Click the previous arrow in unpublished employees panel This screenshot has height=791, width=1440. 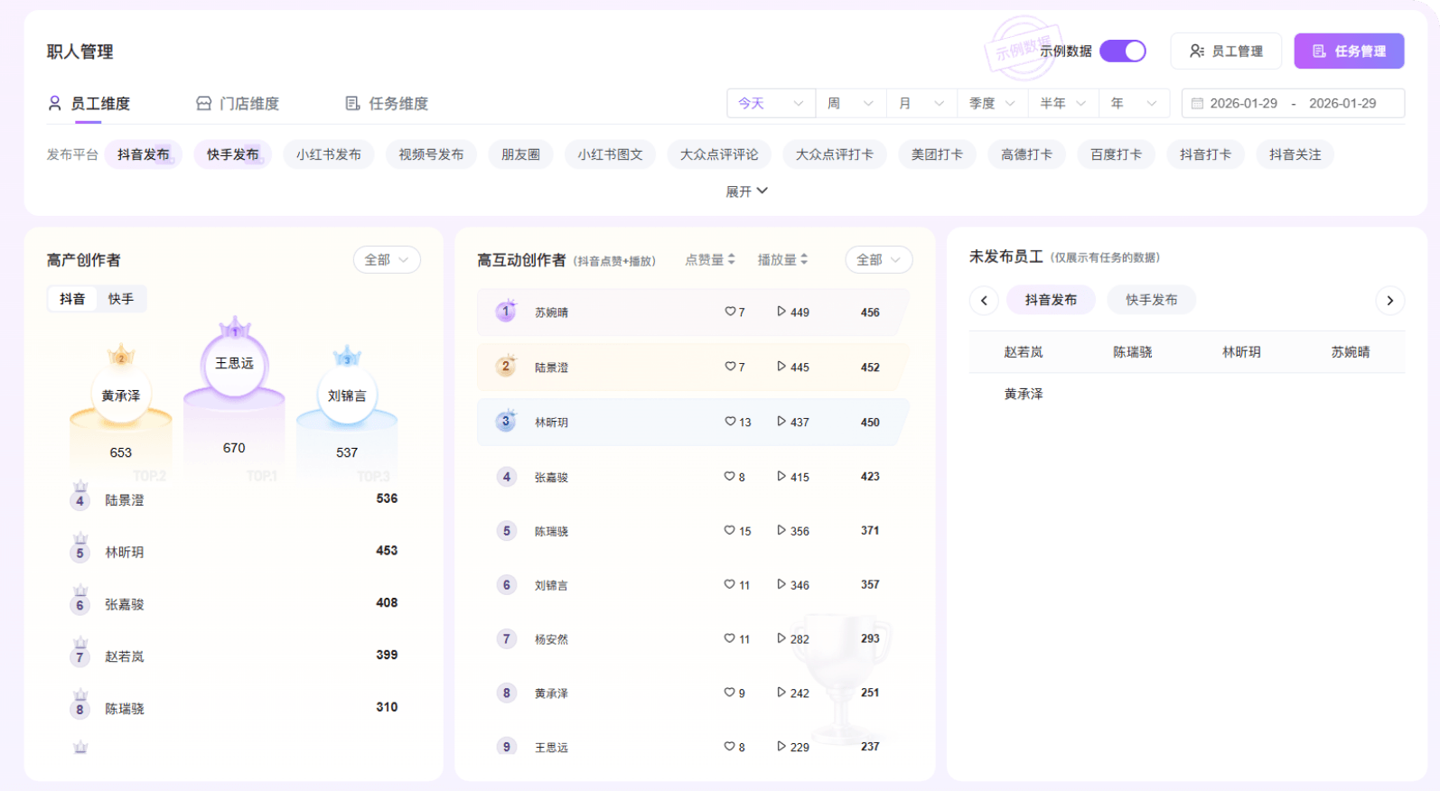click(984, 301)
